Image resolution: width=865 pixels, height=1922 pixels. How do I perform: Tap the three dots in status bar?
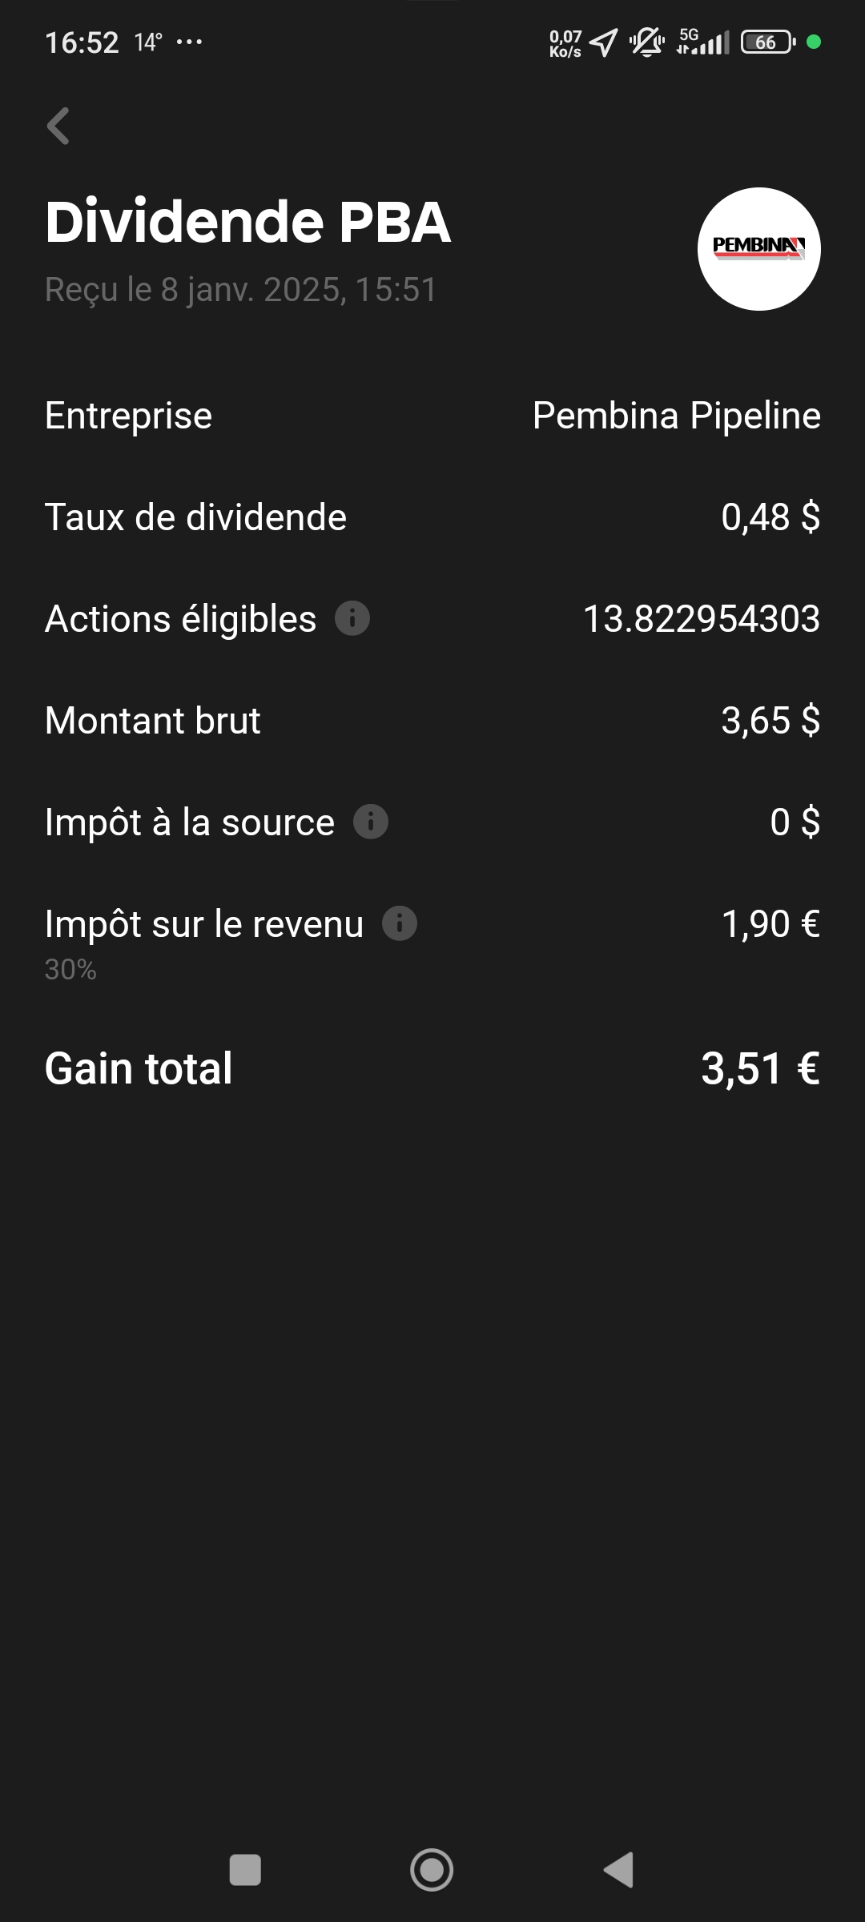tap(189, 42)
